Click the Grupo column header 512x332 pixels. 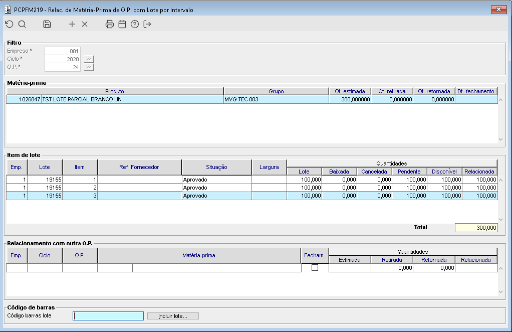(276, 91)
